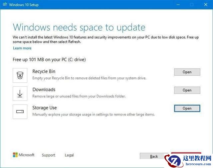Click the 'Downloads' label

coord(44,90)
